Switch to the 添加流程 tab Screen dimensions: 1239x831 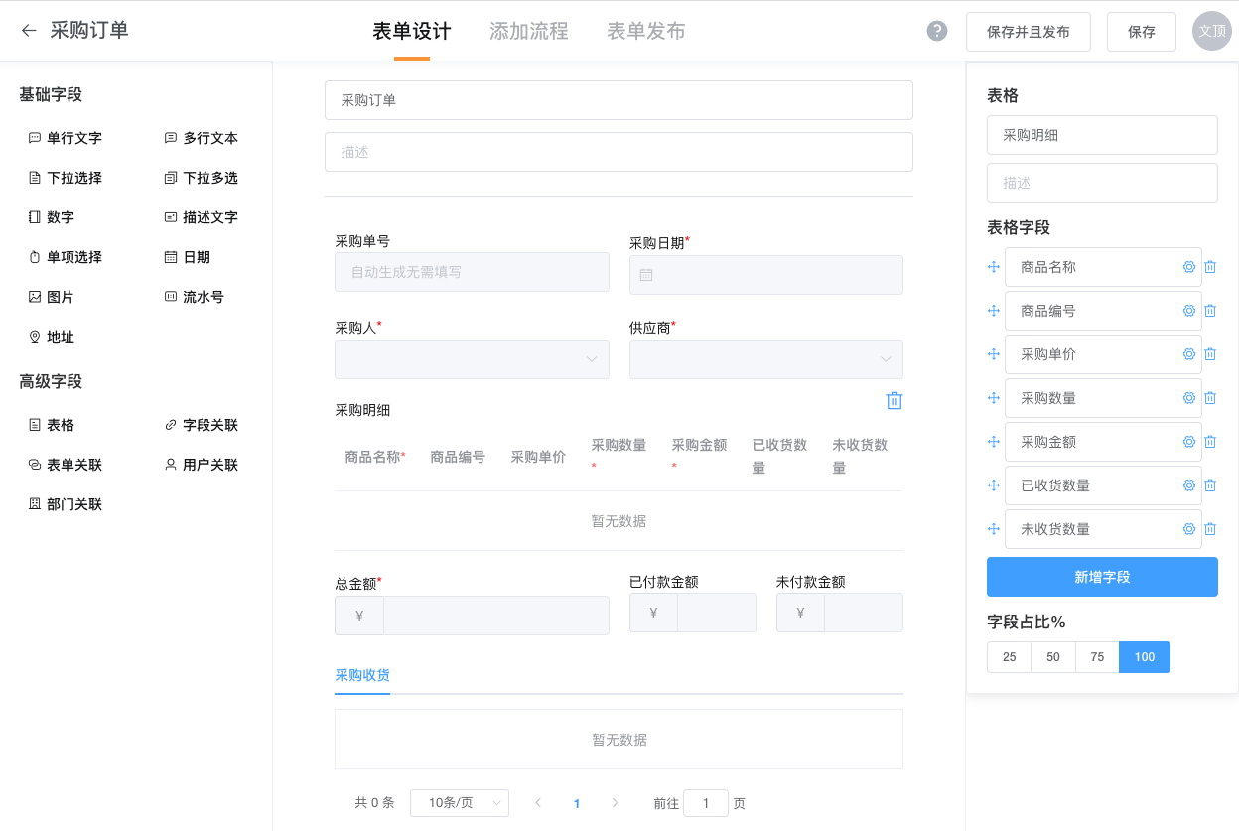pyautogui.click(x=528, y=31)
